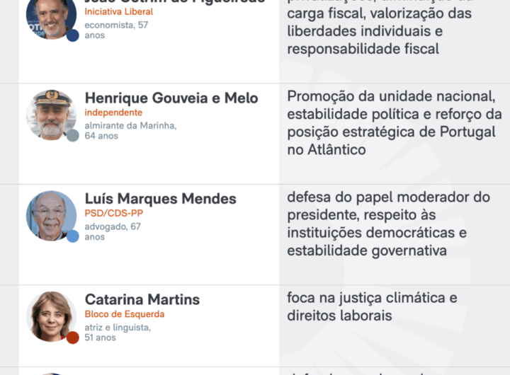Click the independente affiliation label
Viewport: 510px width, 375px height.
tap(113, 112)
